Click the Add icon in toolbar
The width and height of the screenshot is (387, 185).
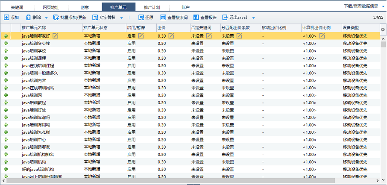tap(6, 18)
